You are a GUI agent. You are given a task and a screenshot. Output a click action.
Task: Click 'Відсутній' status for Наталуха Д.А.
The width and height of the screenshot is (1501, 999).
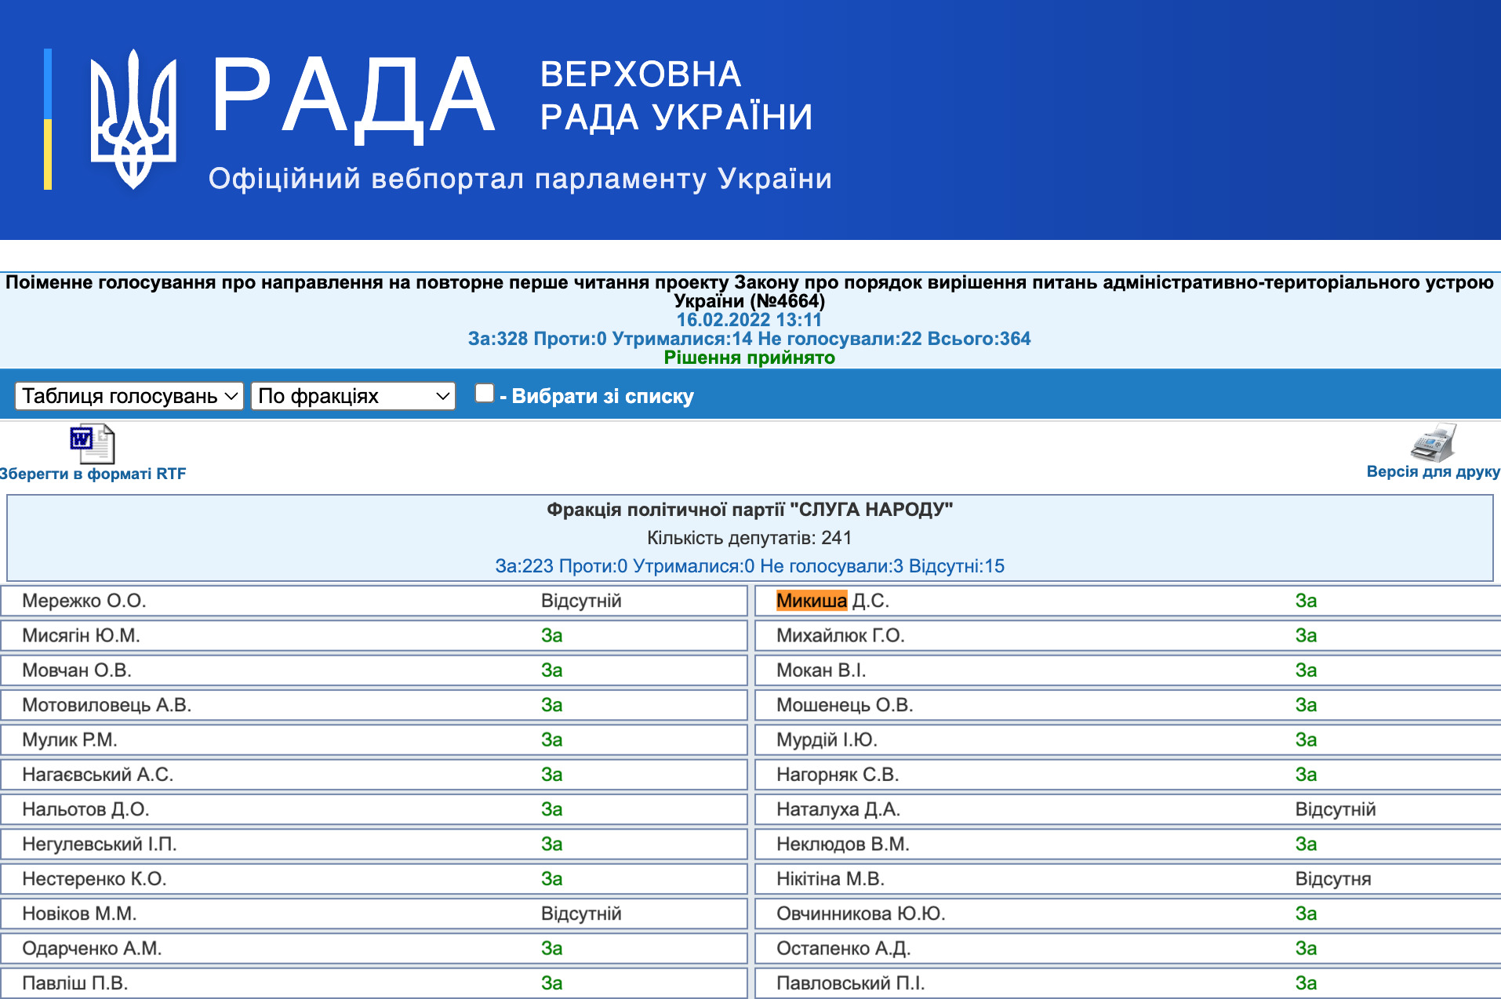coord(1336,809)
